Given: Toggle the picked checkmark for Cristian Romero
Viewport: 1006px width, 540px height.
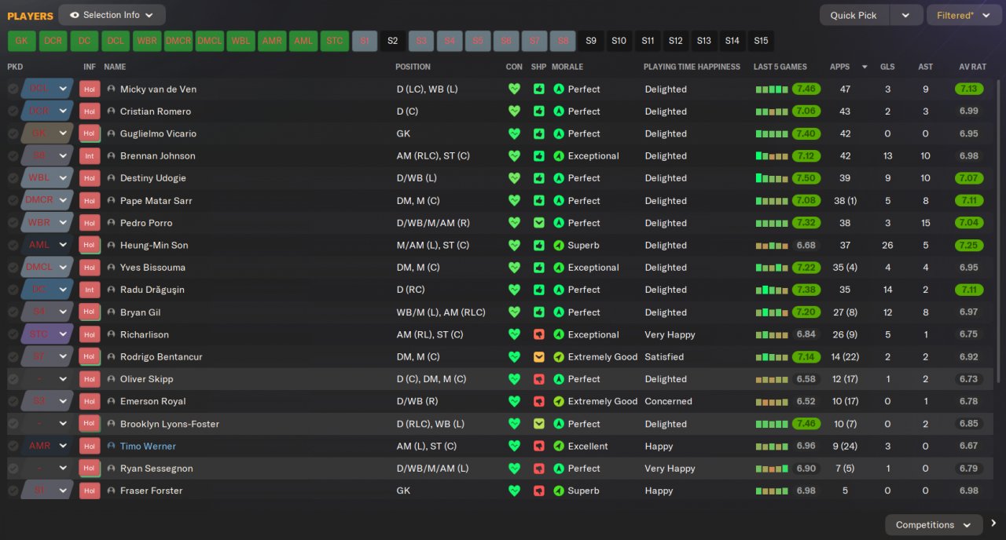Looking at the screenshot, I should pos(13,111).
